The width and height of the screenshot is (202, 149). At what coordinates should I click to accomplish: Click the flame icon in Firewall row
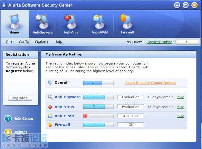pyautogui.click(x=50, y=125)
